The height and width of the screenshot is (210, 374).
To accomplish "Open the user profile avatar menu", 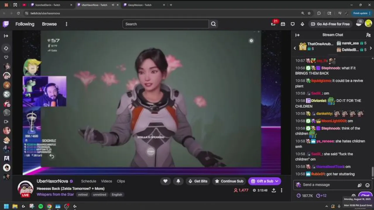I will point(368,24).
